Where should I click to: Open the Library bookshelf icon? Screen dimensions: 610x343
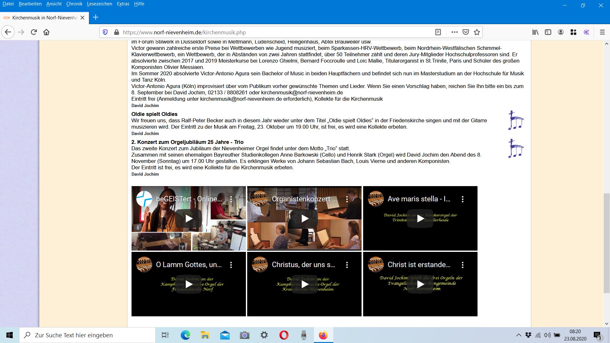[535, 32]
